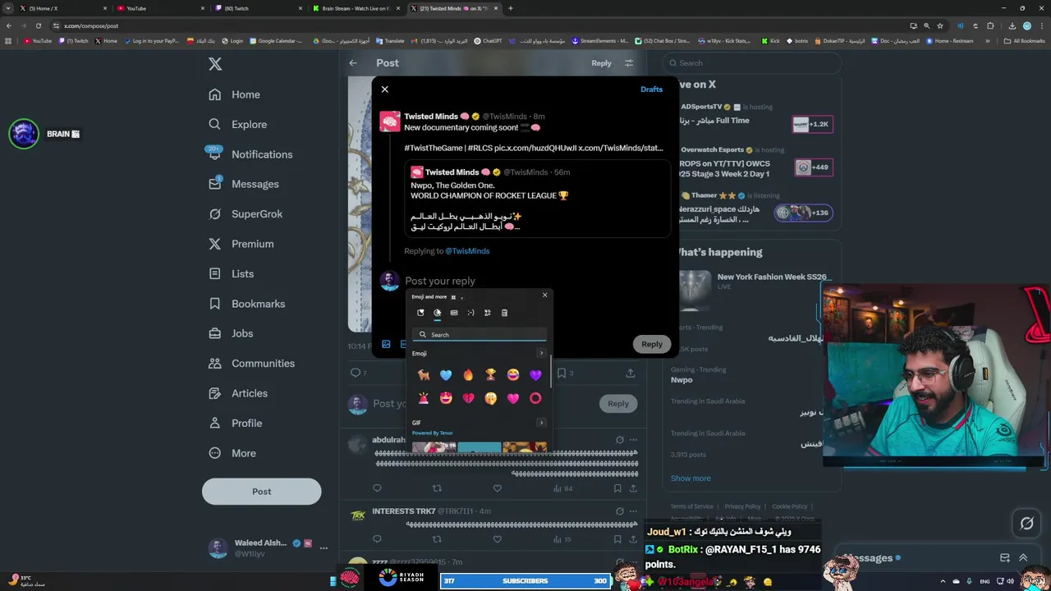
Task: Open Notifications in the X sidebar
Action: click(x=250, y=154)
